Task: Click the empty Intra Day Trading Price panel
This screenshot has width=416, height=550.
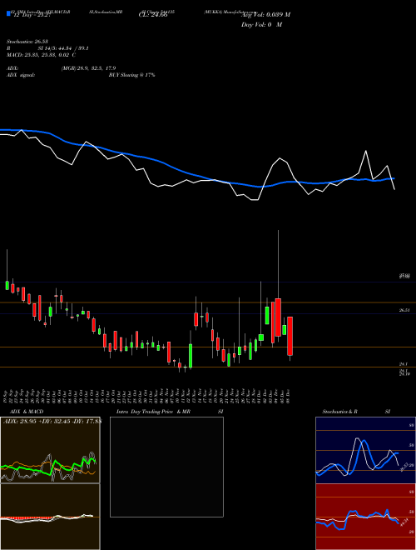Action: tap(166, 467)
